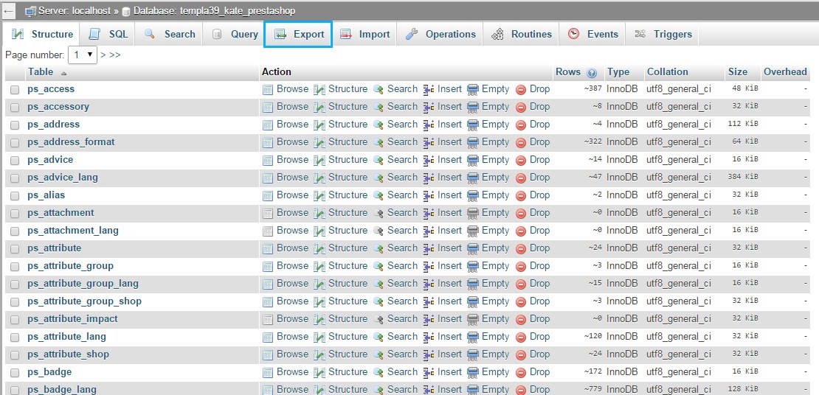The width and height of the screenshot is (819, 395).
Task: Open the Page number dropdown
Action: coord(82,55)
